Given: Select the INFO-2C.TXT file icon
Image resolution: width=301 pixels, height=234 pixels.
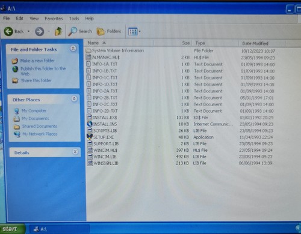Looking at the screenshot, I should click(x=89, y=104).
